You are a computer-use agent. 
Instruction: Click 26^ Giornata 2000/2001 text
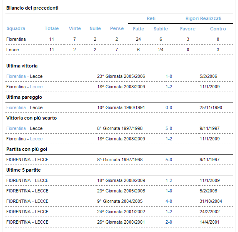tap(121, 222)
